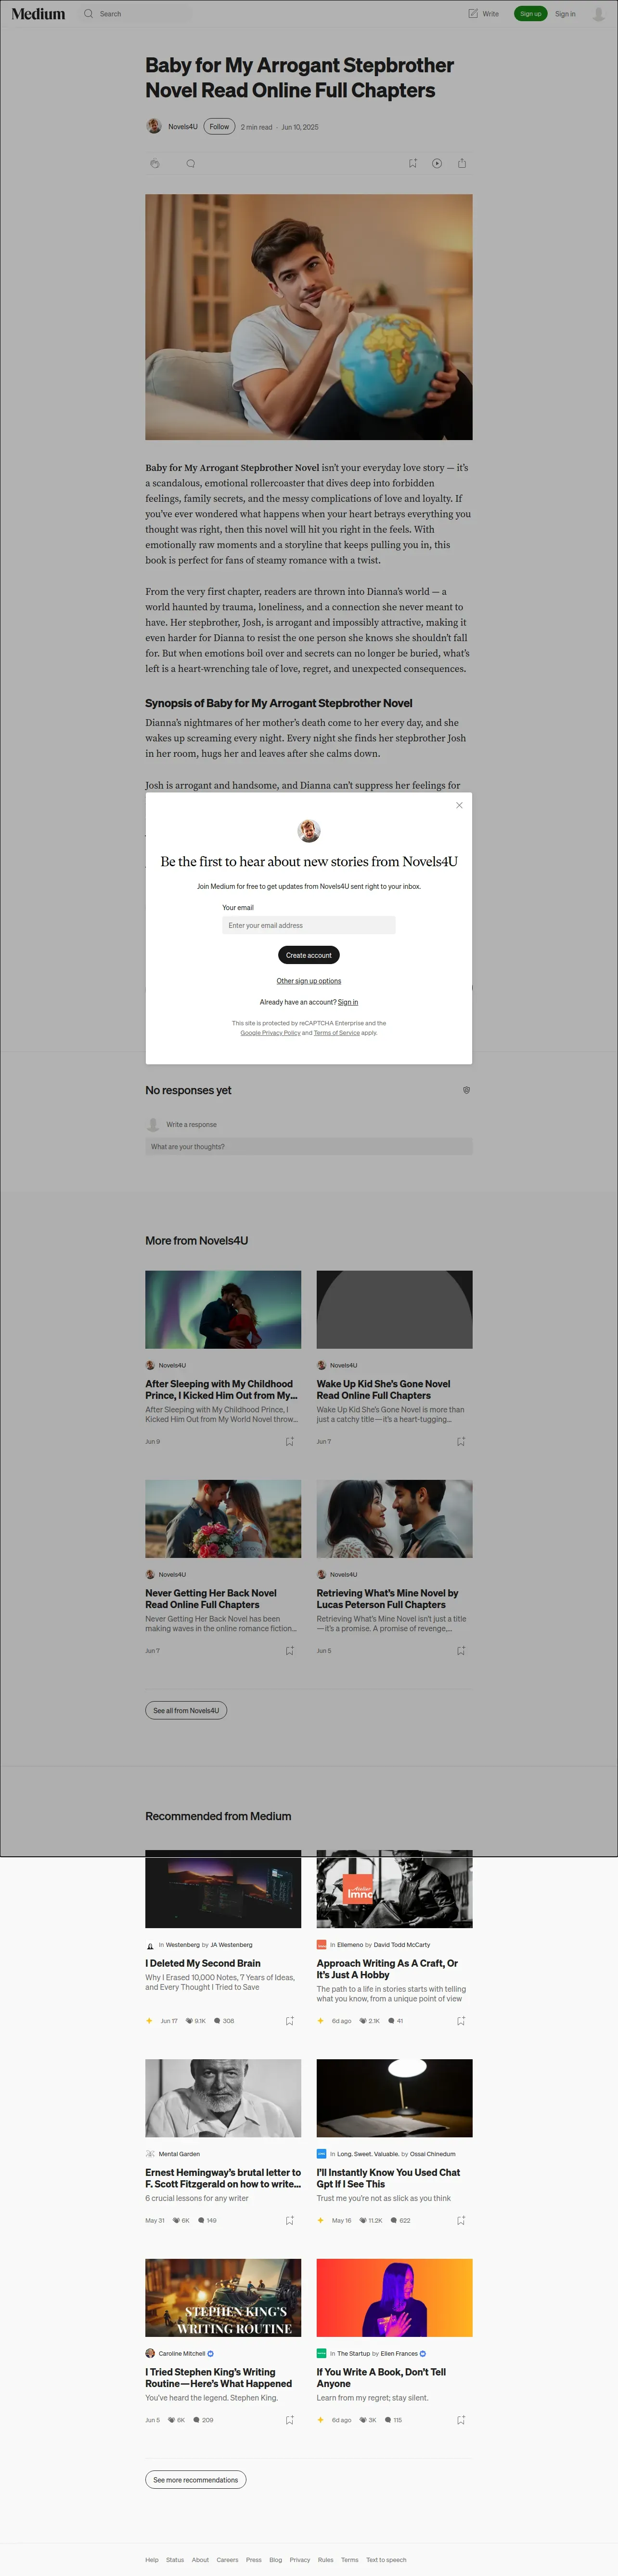Click the Write pencil icon
Image resolution: width=618 pixels, height=2576 pixels.
[473, 14]
